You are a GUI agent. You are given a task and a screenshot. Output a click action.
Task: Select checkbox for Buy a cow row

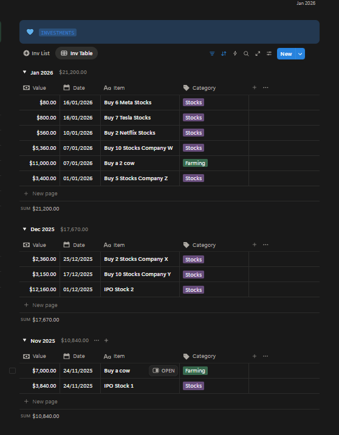coord(13,371)
